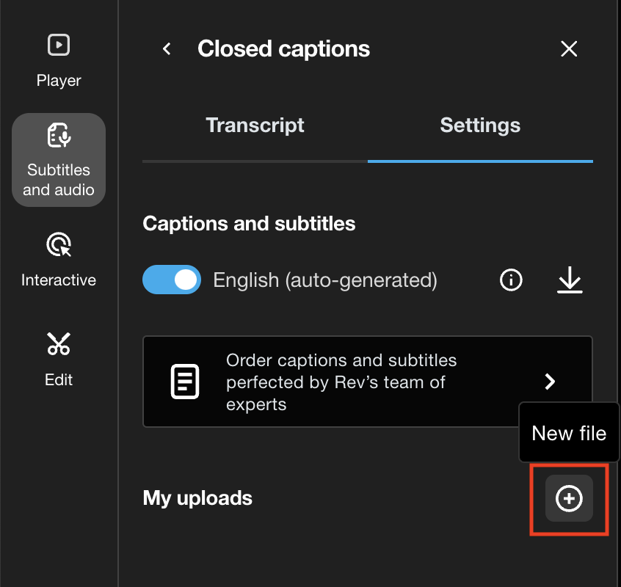Select the Edit scissors icon

(59, 343)
